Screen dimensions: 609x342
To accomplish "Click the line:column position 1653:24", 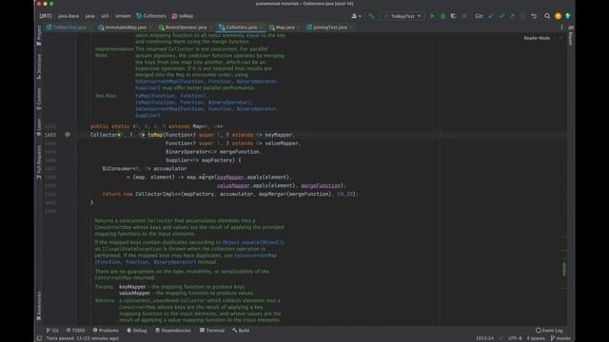I will pos(484,338).
